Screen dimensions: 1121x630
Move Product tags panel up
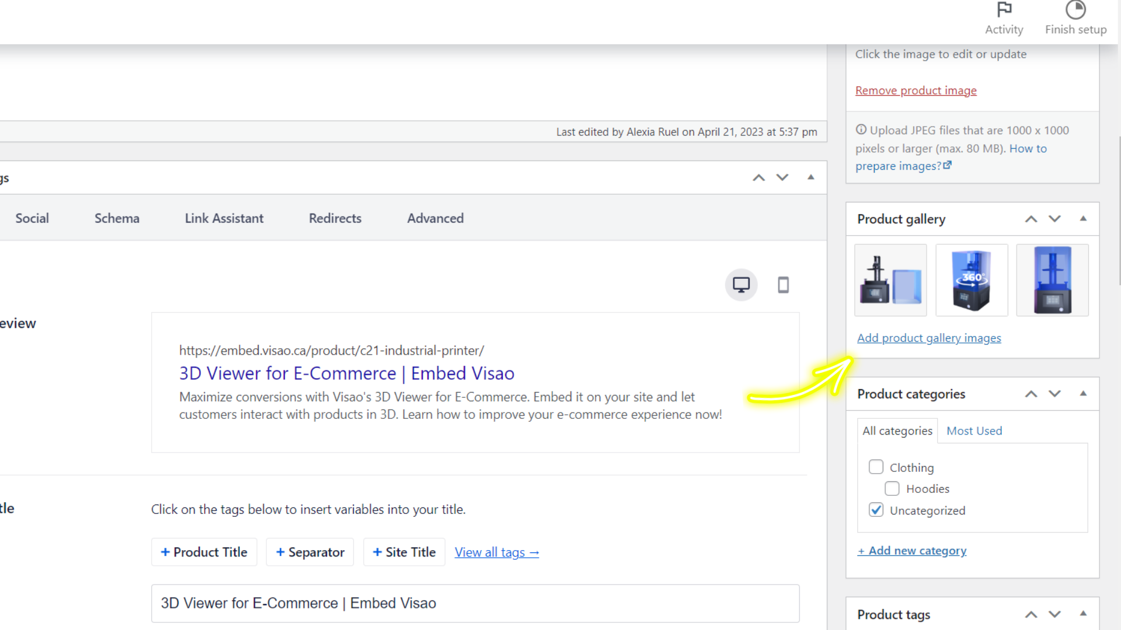1031,614
